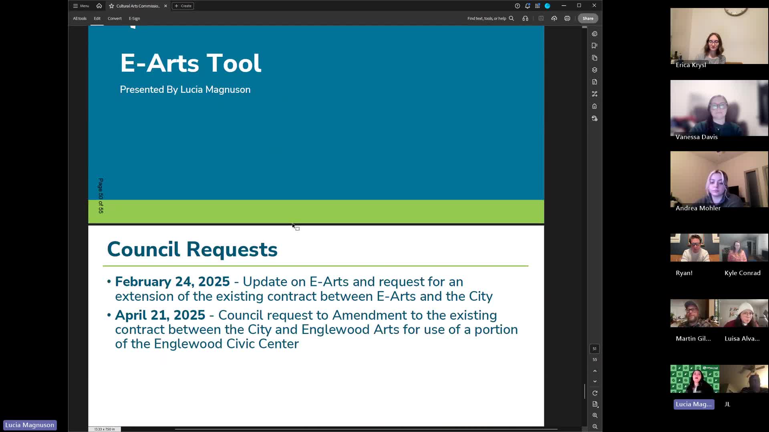Viewport: 769px width, 432px height.
Task: Zoom out using magnifier minus icon
Action: click(595, 426)
